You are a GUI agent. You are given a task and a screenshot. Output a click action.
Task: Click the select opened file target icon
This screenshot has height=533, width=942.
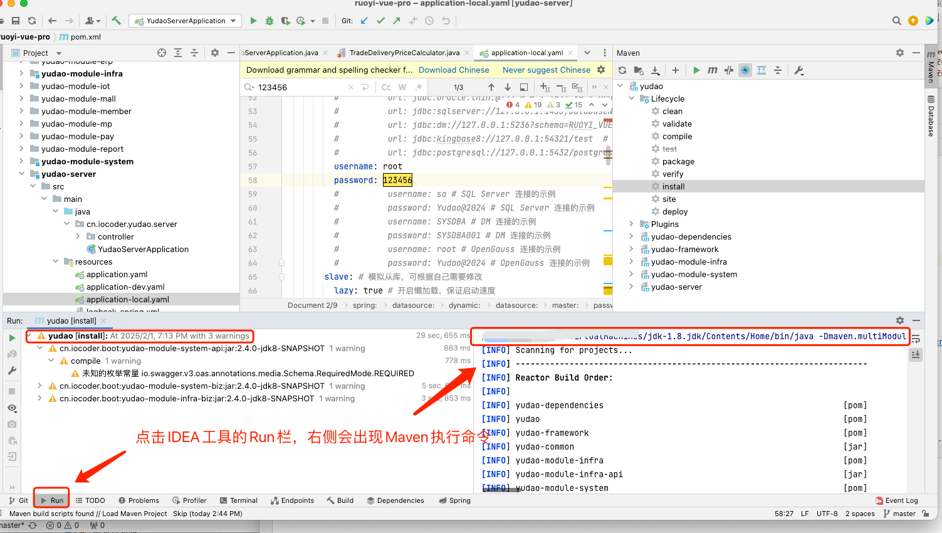pyautogui.click(x=162, y=53)
